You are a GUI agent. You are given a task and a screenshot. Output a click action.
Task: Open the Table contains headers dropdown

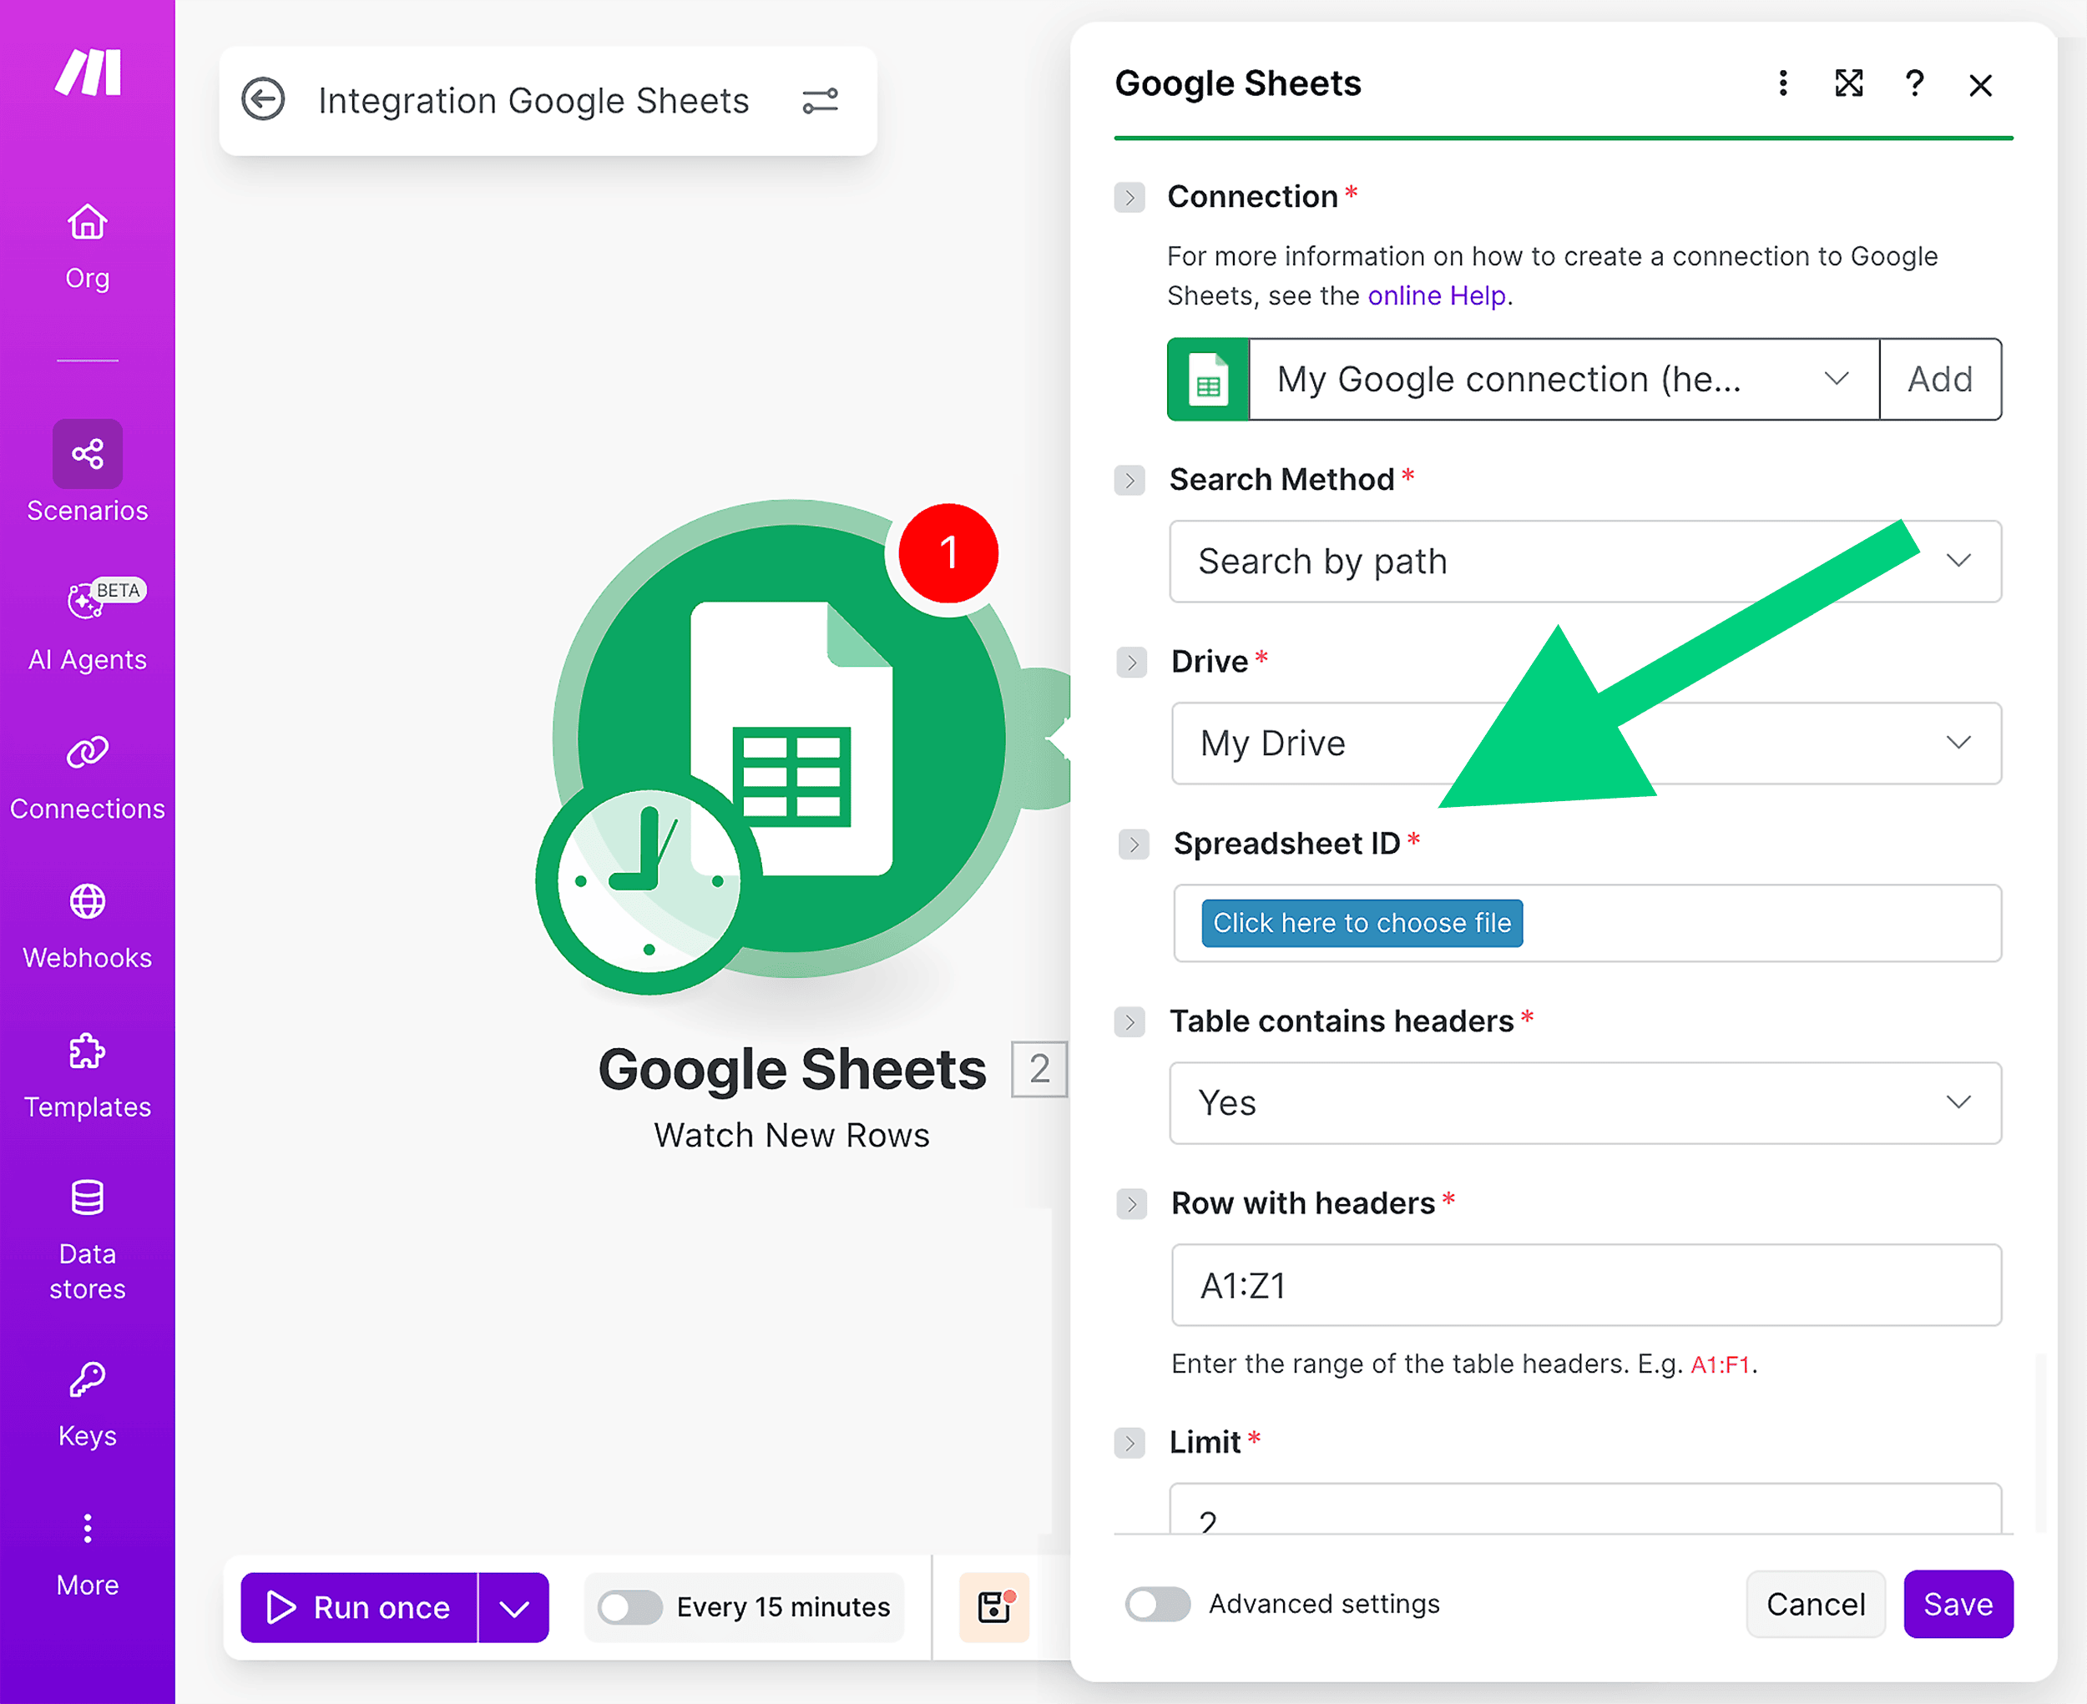pos(1584,1103)
